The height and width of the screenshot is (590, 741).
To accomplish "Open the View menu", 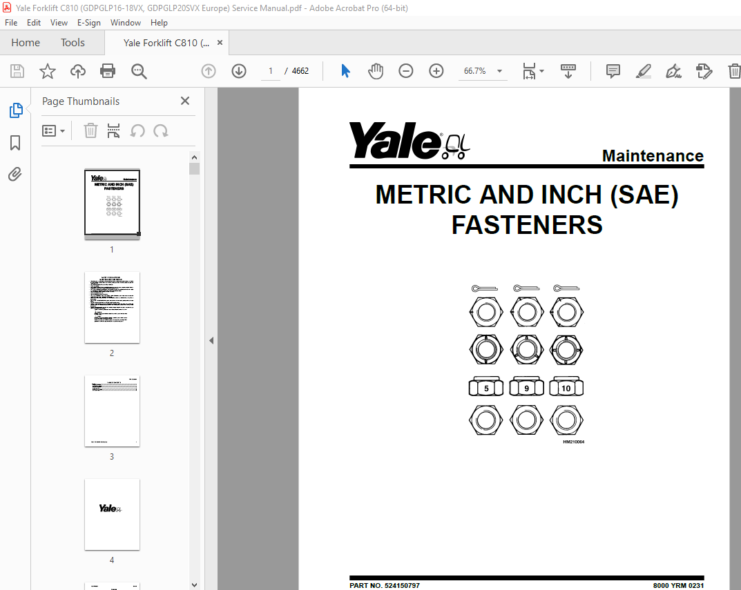I will point(59,23).
